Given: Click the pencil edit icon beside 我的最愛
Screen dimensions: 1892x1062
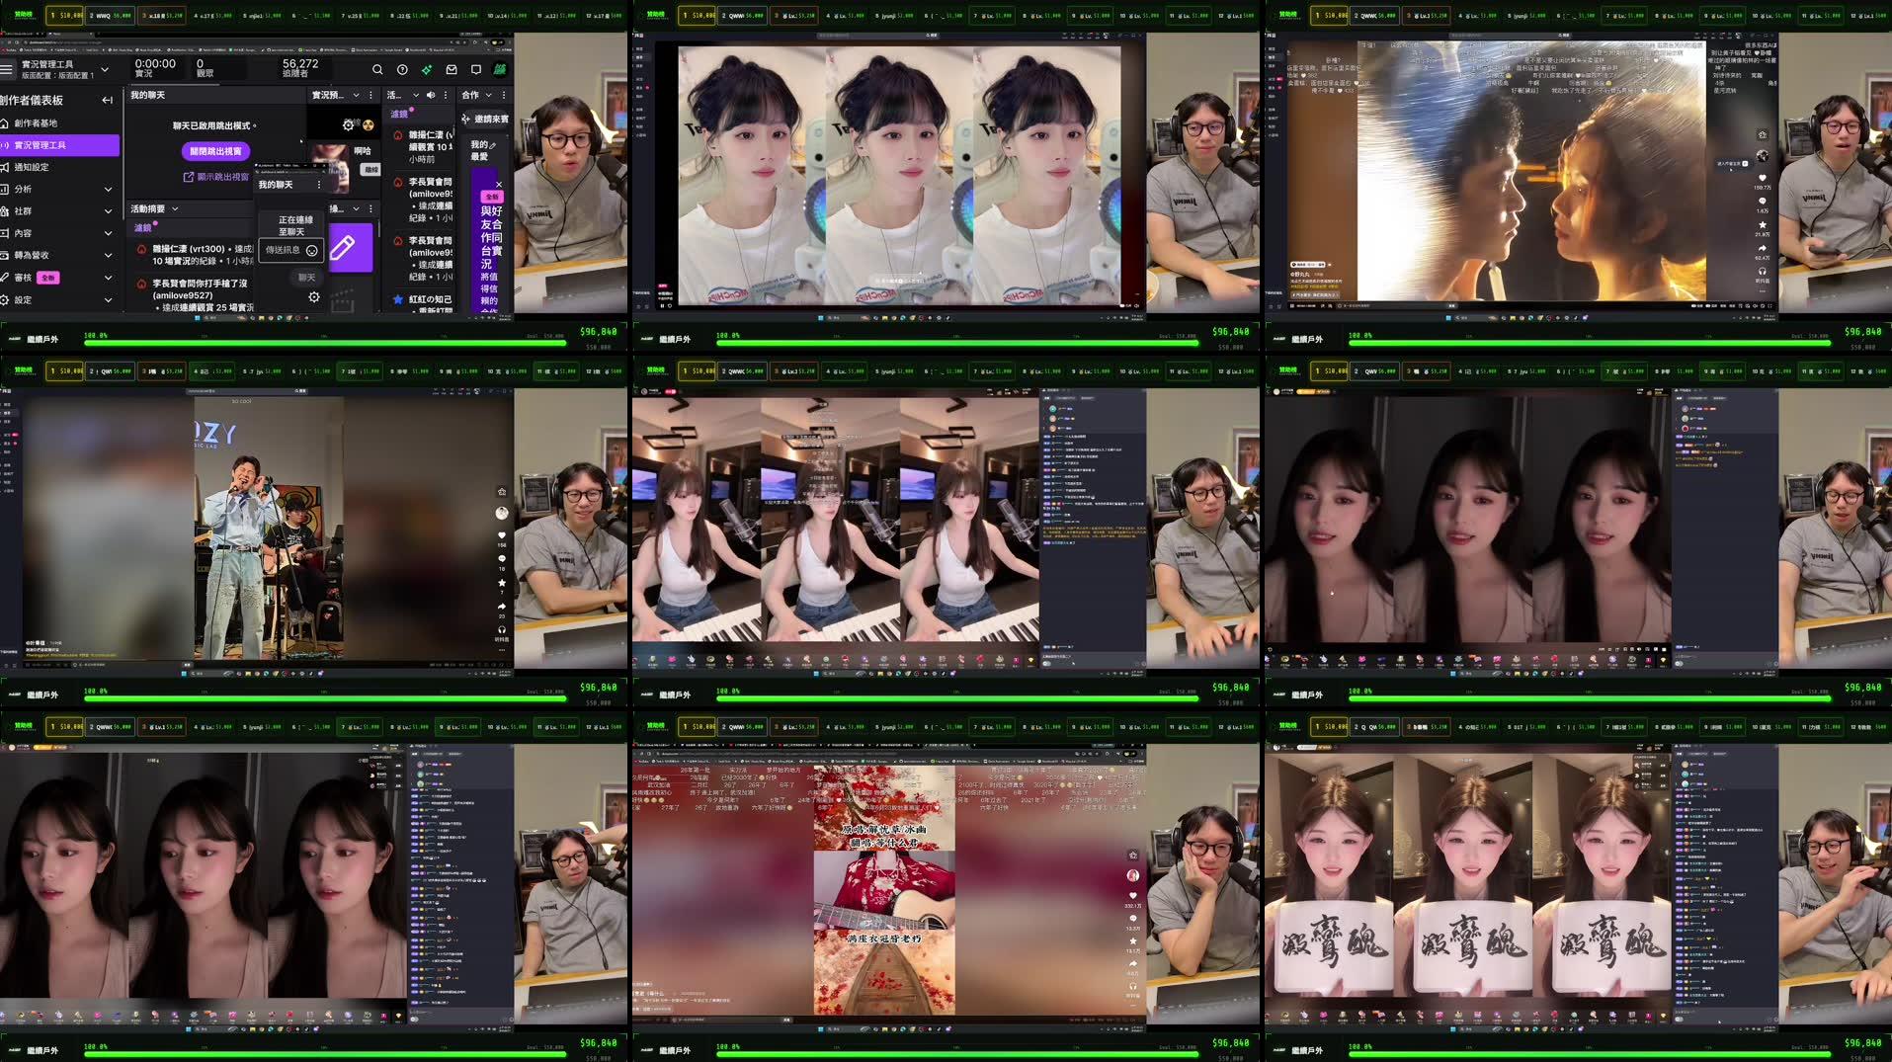Looking at the screenshot, I should tap(493, 145).
